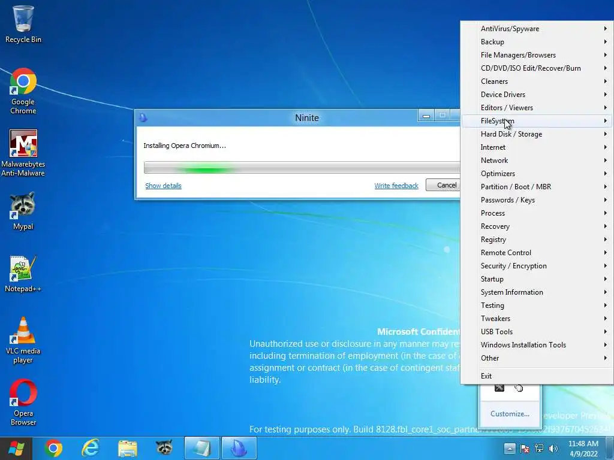
Task: Open File Managers/Browsers submenu
Action: point(536,55)
